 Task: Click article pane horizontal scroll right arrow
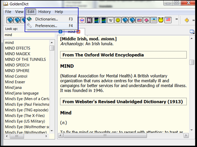[x=186, y=135]
